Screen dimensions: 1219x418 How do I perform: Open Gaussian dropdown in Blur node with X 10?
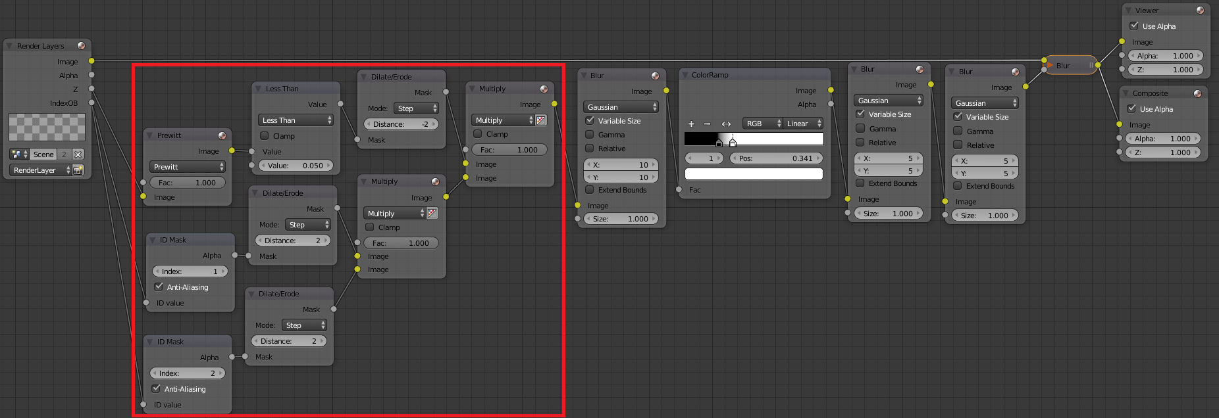click(x=621, y=107)
